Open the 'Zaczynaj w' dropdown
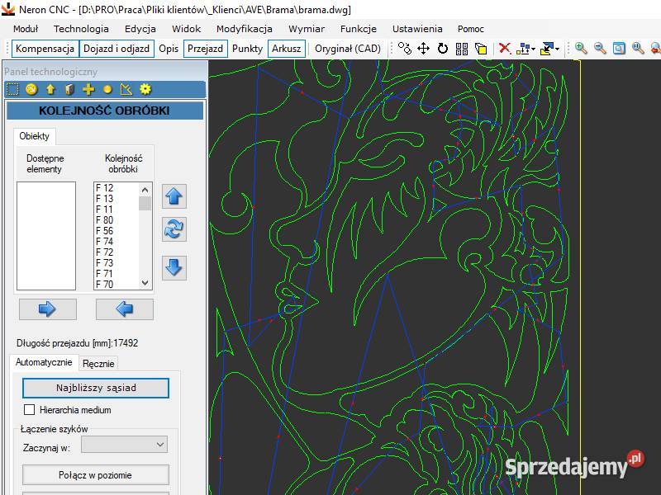 (124, 445)
